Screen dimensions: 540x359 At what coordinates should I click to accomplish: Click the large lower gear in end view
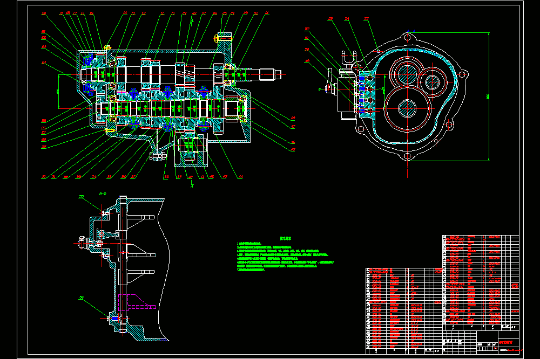click(407, 108)
